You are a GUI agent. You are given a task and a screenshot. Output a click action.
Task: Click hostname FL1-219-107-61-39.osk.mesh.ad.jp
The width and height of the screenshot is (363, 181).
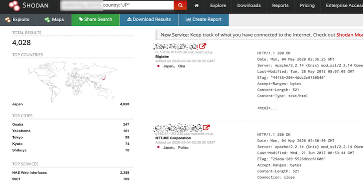[x=184, y=52]
